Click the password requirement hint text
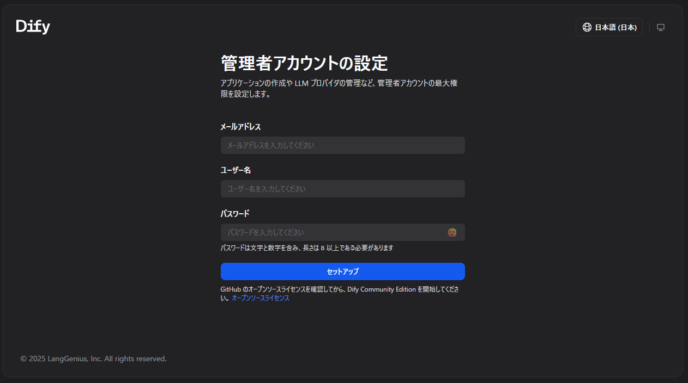The height and width of the screenshot is (383, 688). [307, 248]
